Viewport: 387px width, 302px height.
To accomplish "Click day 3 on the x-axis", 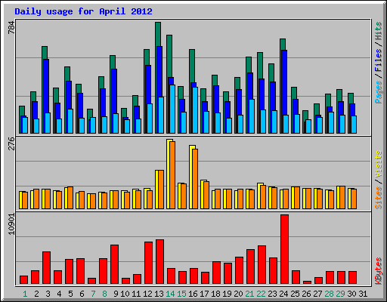I will tap(48, 294).
